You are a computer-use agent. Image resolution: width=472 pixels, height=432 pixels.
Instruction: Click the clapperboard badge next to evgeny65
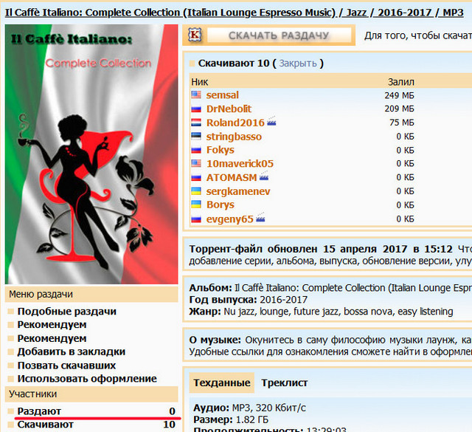point(260,218)
